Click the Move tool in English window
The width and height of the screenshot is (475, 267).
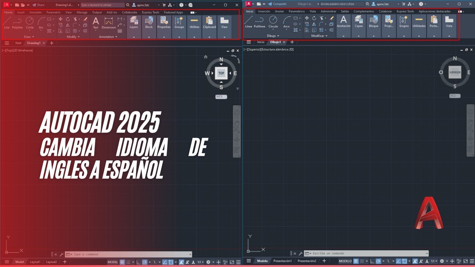(60, 19)
